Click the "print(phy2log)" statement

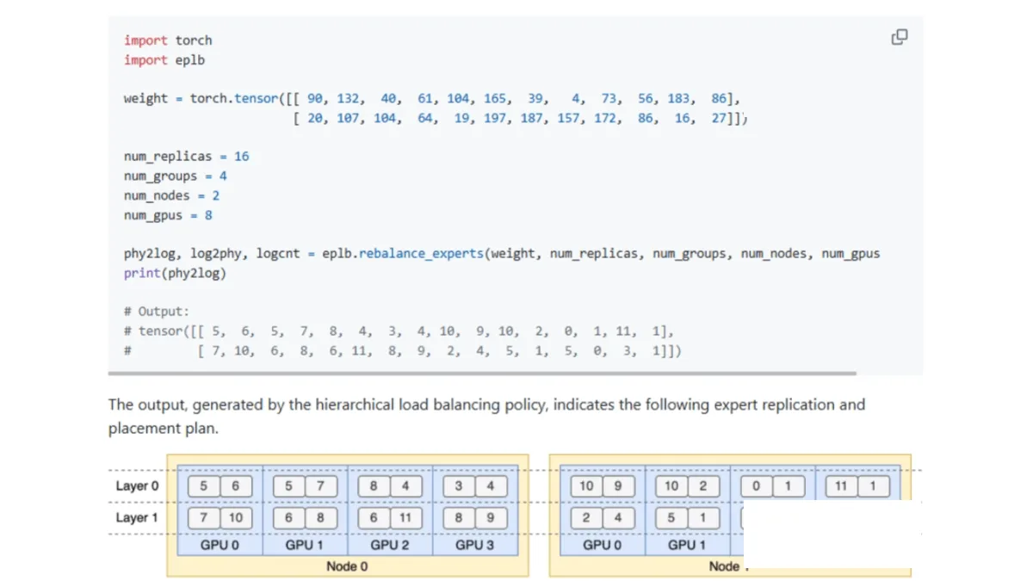(x=176, y=273)
